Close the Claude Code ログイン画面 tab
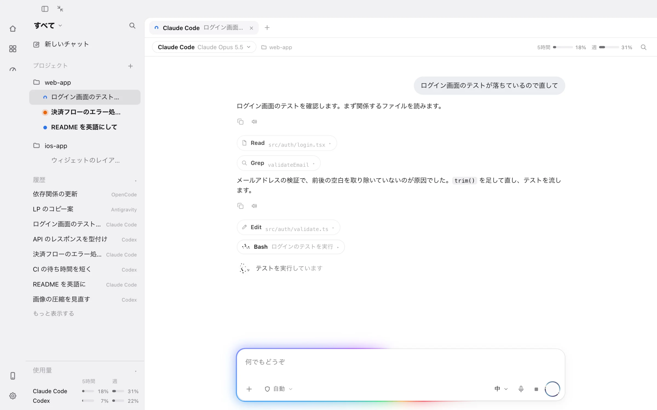 coord(251,28)
